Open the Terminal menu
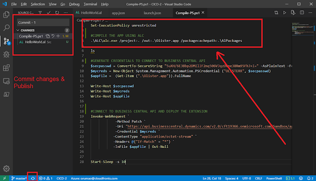This screenshot has width=316, height=181. pos(90,4)
